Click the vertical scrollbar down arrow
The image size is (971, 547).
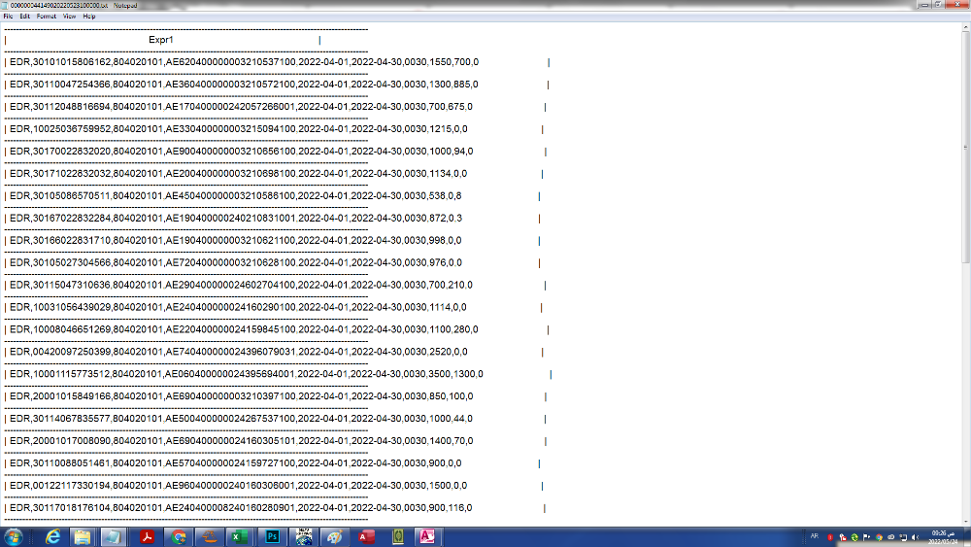click(966, 522)
